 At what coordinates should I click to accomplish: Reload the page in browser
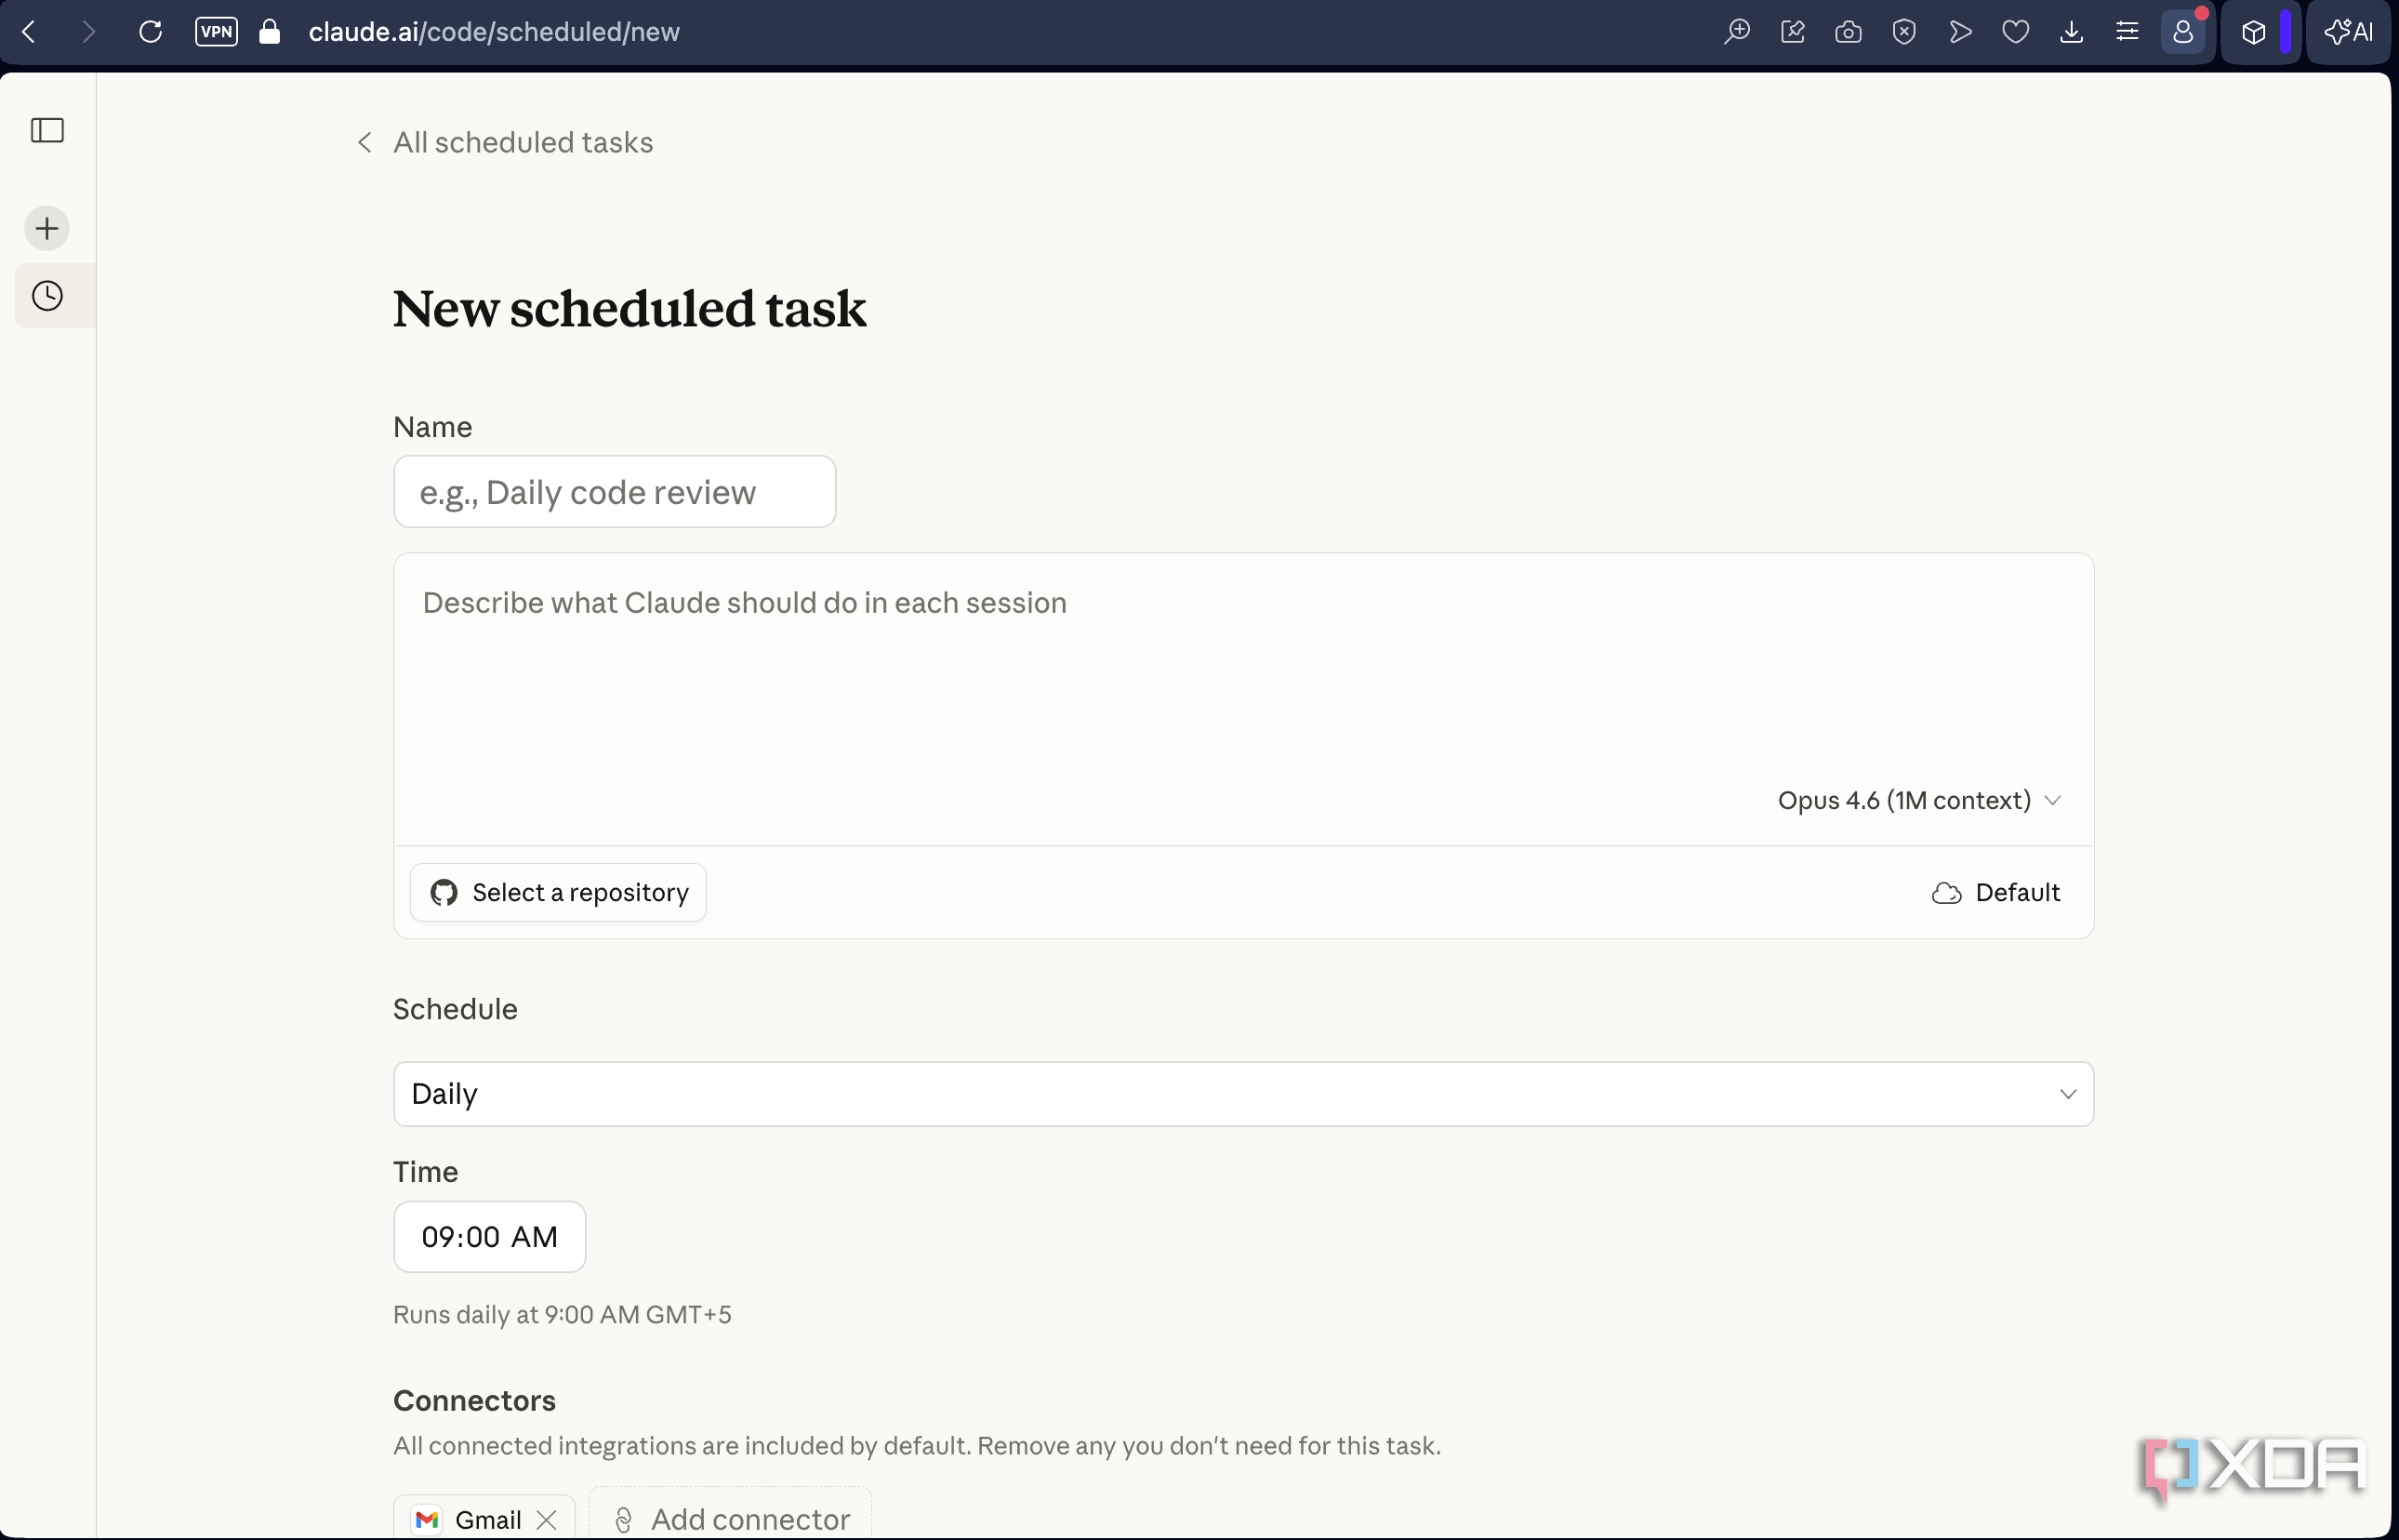click(151, 32)
